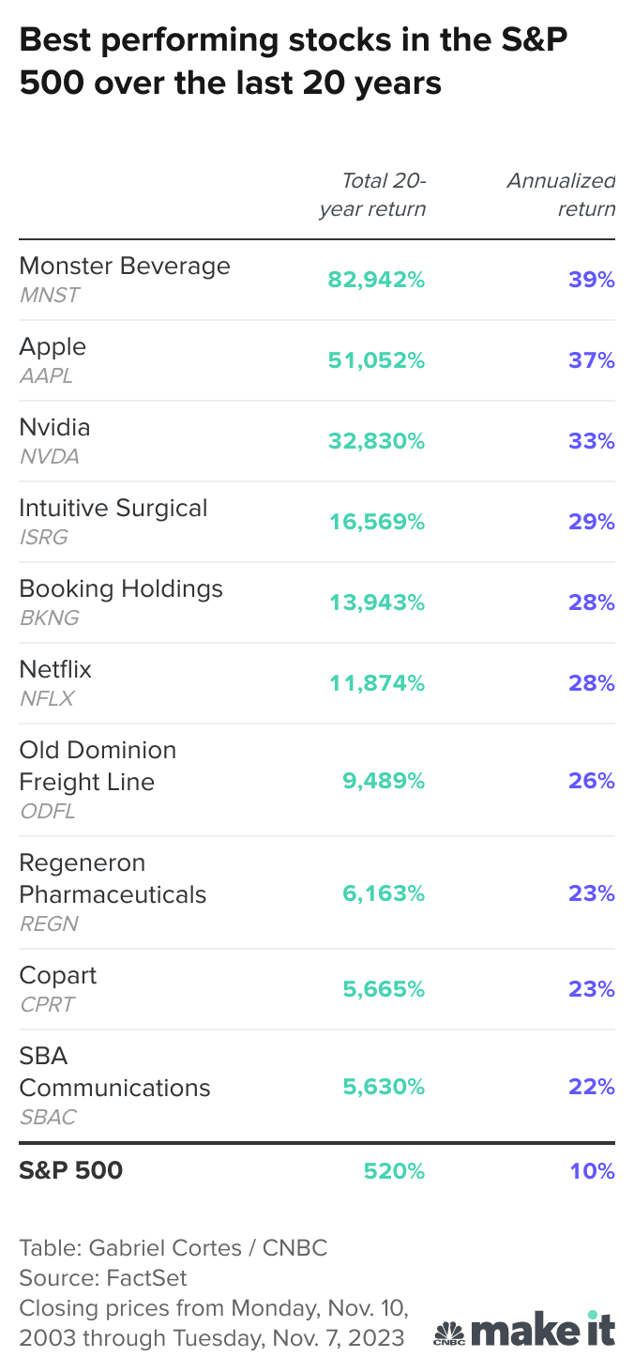Click the AAPL ticker symbol

click(46, 376)
